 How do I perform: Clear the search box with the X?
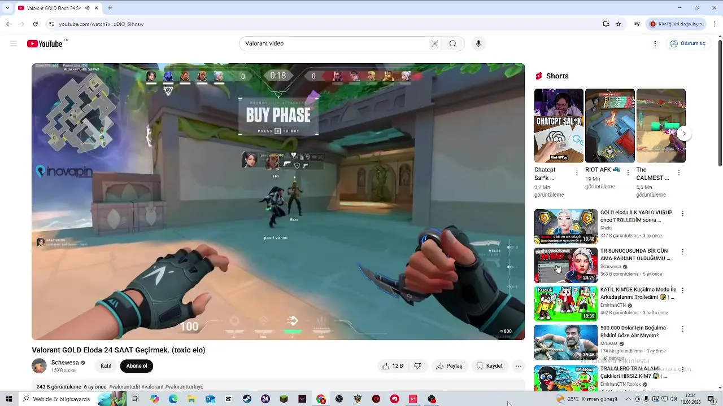coord(435,43)
